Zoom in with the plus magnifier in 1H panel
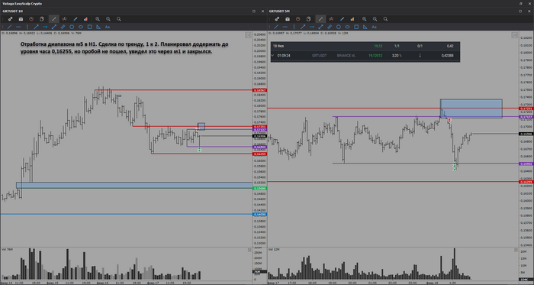 (x=98, y=19)
